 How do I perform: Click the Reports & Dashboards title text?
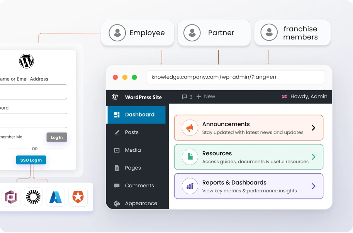[234, 182]
